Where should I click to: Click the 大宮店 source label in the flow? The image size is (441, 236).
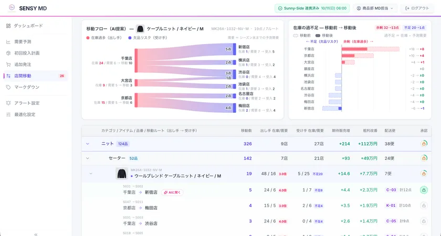(x=127, y=81)
